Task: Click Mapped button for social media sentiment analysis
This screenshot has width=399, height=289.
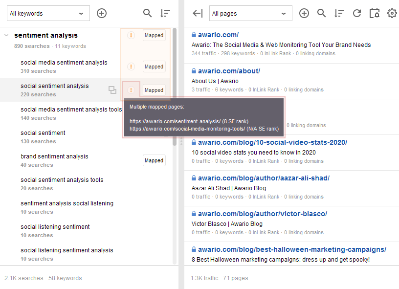Action: 154,67
